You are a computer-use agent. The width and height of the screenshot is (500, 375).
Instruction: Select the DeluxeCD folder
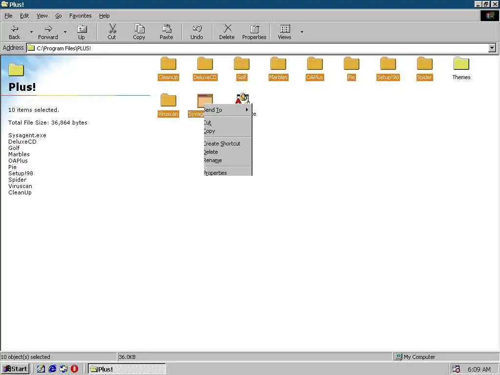click(x=205, y=68)
